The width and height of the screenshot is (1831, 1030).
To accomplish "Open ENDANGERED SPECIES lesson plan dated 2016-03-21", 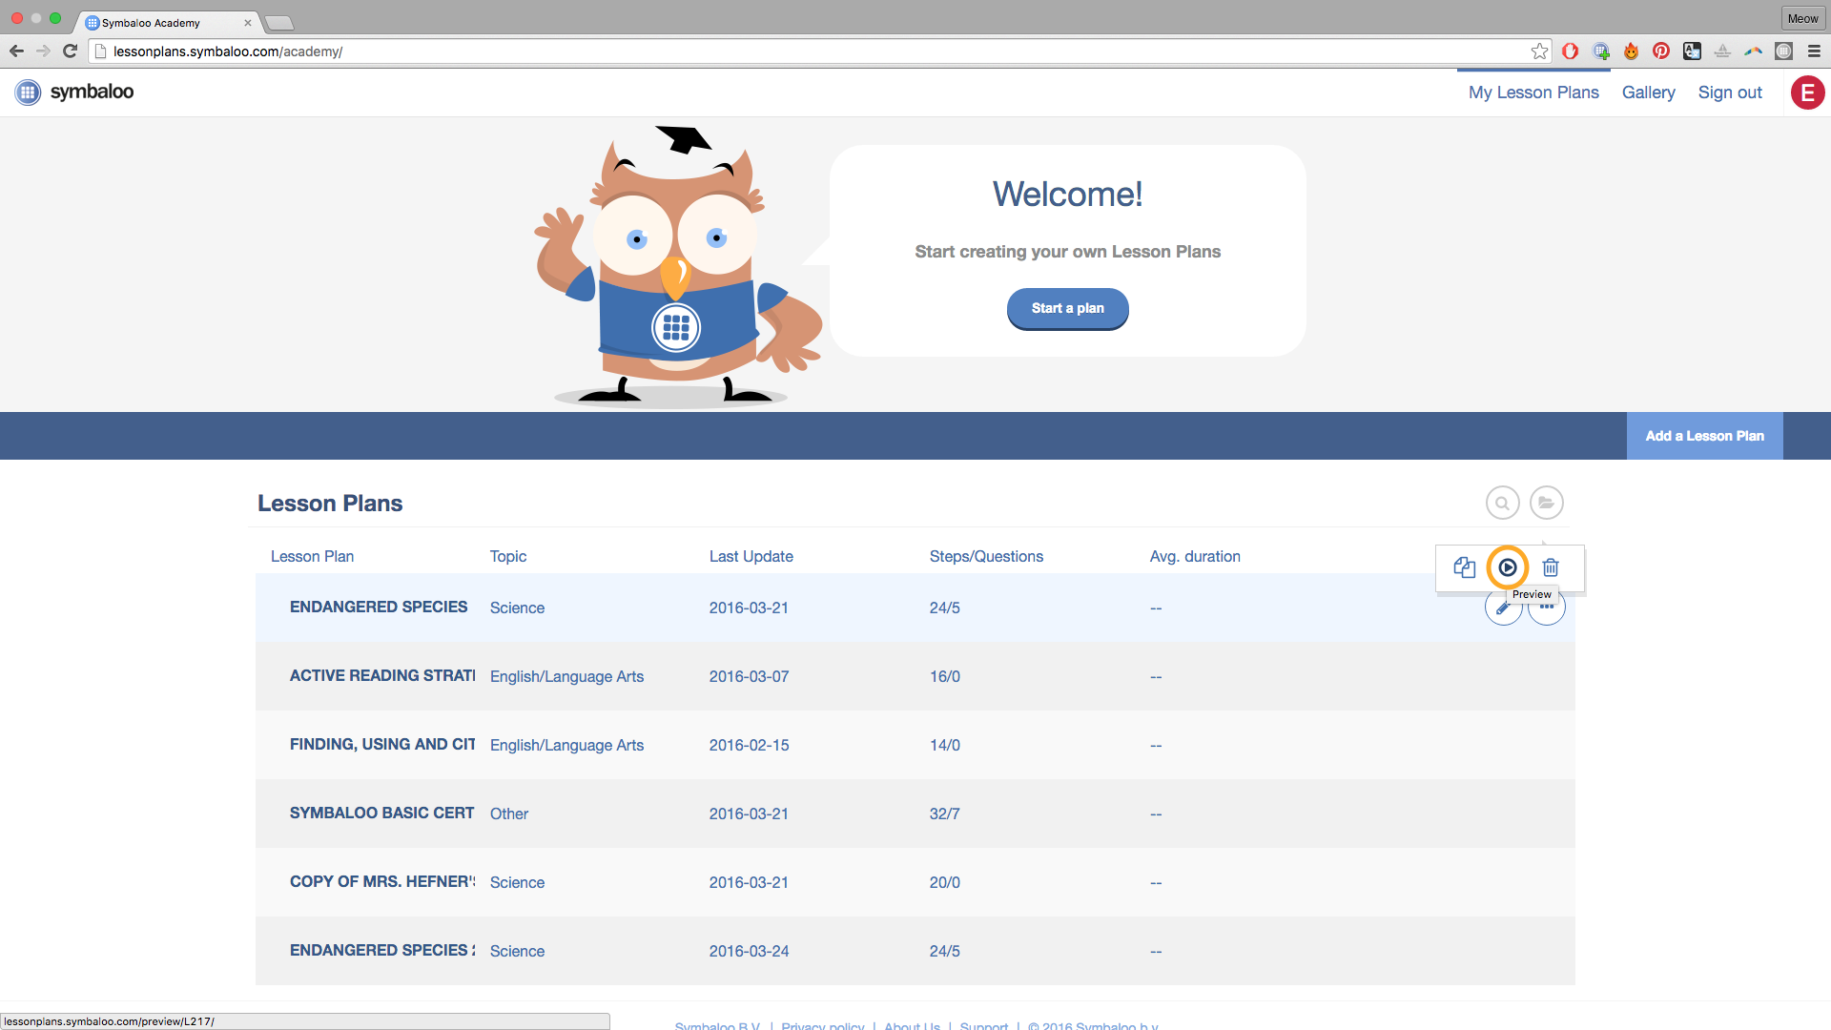I will tap(379, 608).
